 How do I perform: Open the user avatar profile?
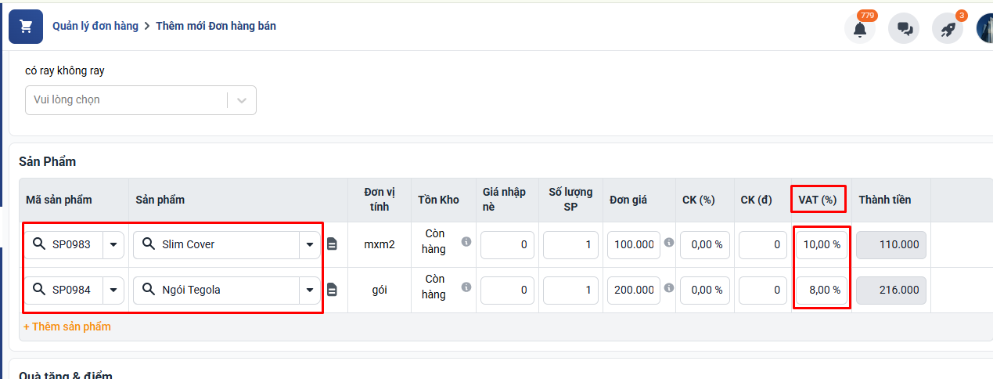(x=984, y=28)
